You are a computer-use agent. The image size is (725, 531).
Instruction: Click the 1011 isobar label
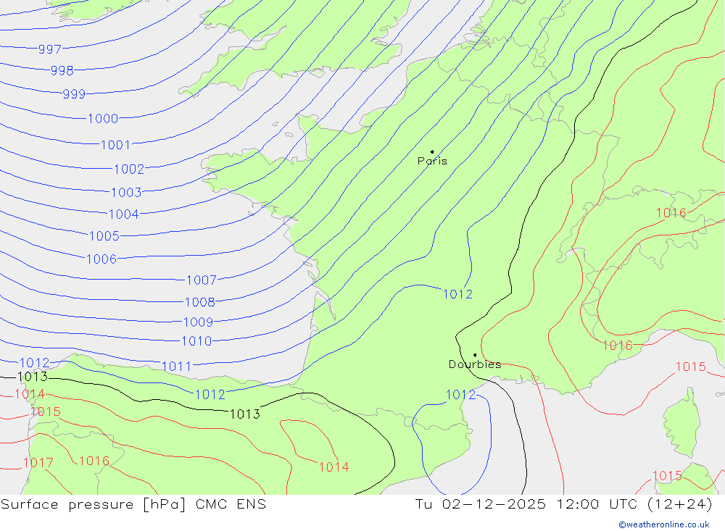point(177,366)
